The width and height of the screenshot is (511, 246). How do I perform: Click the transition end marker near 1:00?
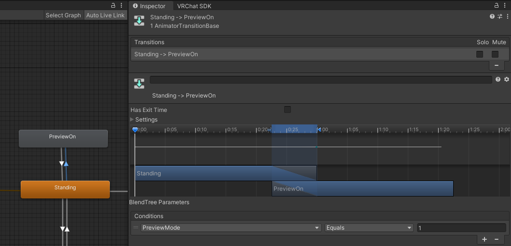point(319,130)
